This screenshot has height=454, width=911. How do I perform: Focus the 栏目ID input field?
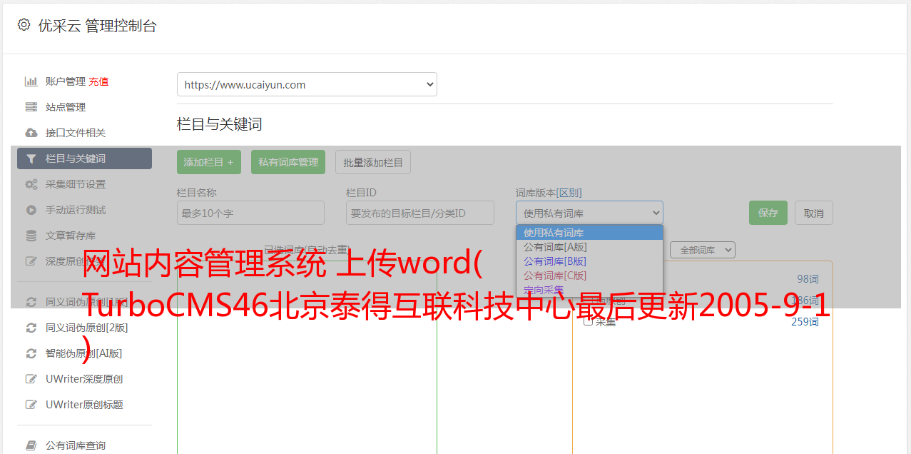(x=420, y=213)
